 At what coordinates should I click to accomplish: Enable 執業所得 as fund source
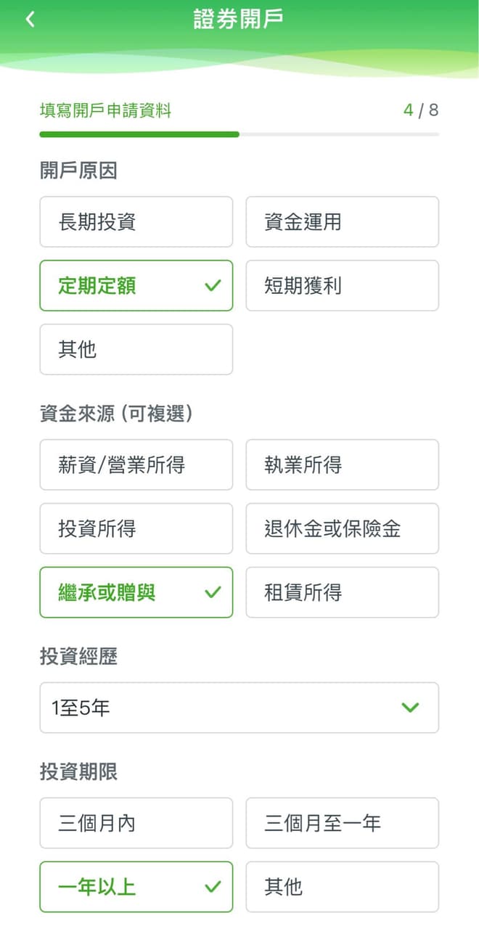[x=342, y=465]
